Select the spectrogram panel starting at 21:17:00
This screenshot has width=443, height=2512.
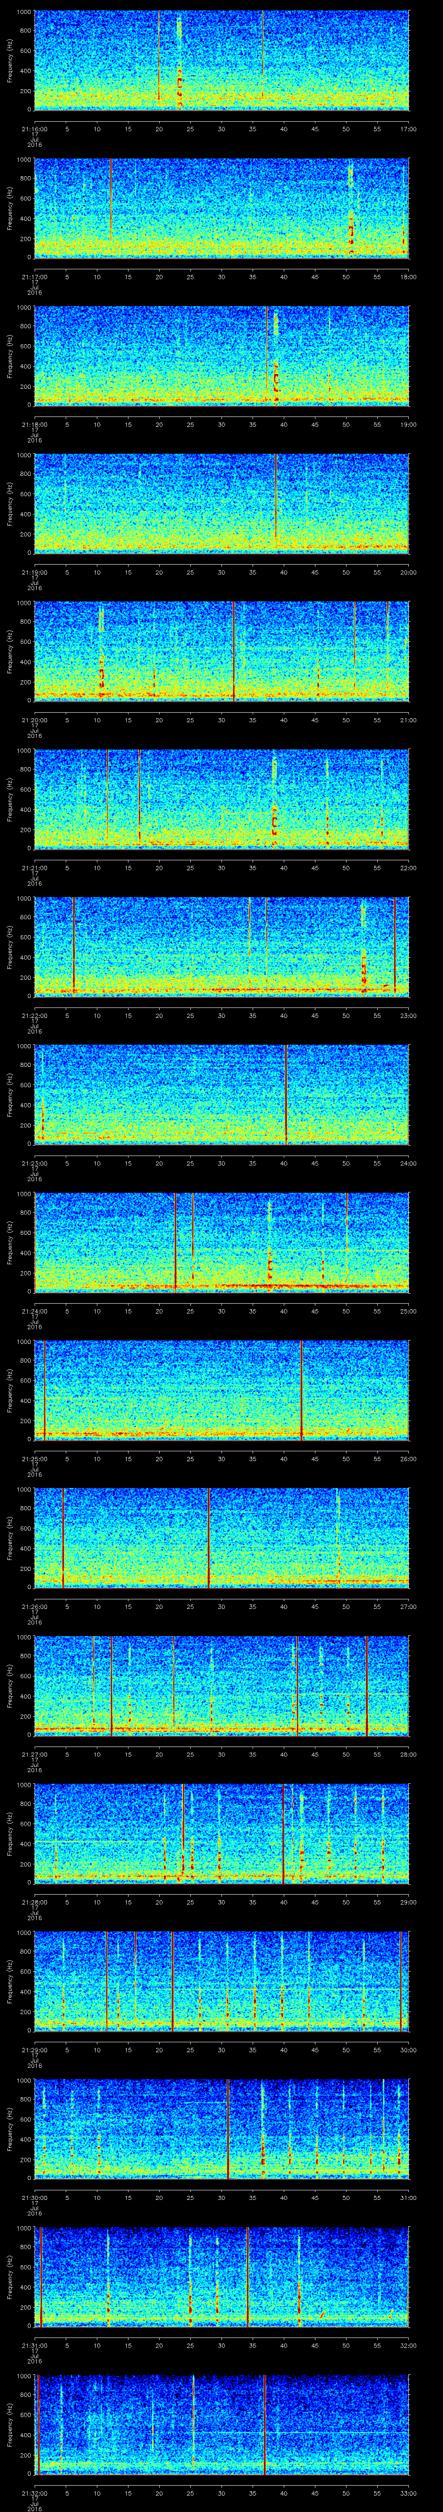(x=222, y=208)
